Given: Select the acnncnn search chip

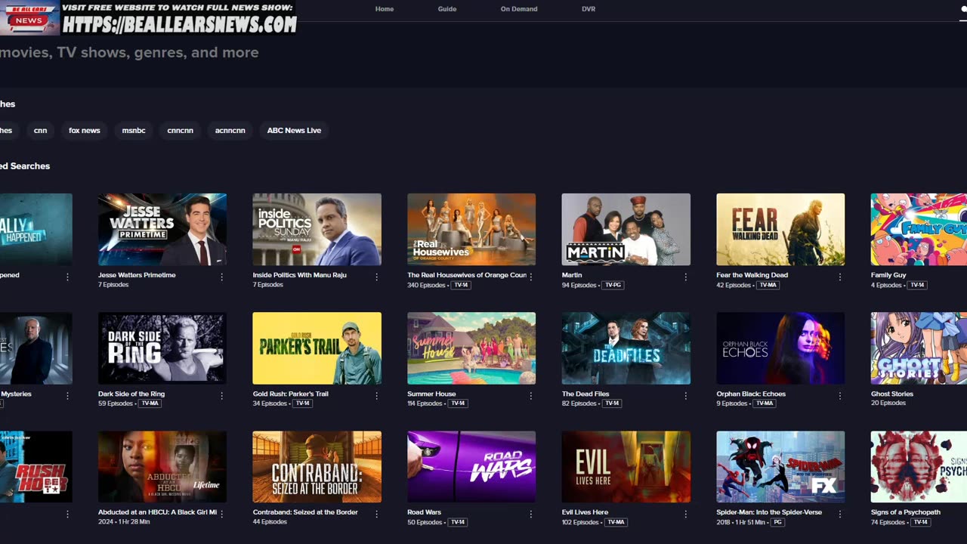Looking at the screenshot, I should [x=230, y=131].
